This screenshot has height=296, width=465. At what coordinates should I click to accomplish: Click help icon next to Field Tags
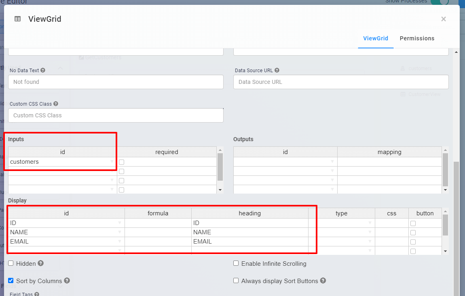[x=37, y=294]
